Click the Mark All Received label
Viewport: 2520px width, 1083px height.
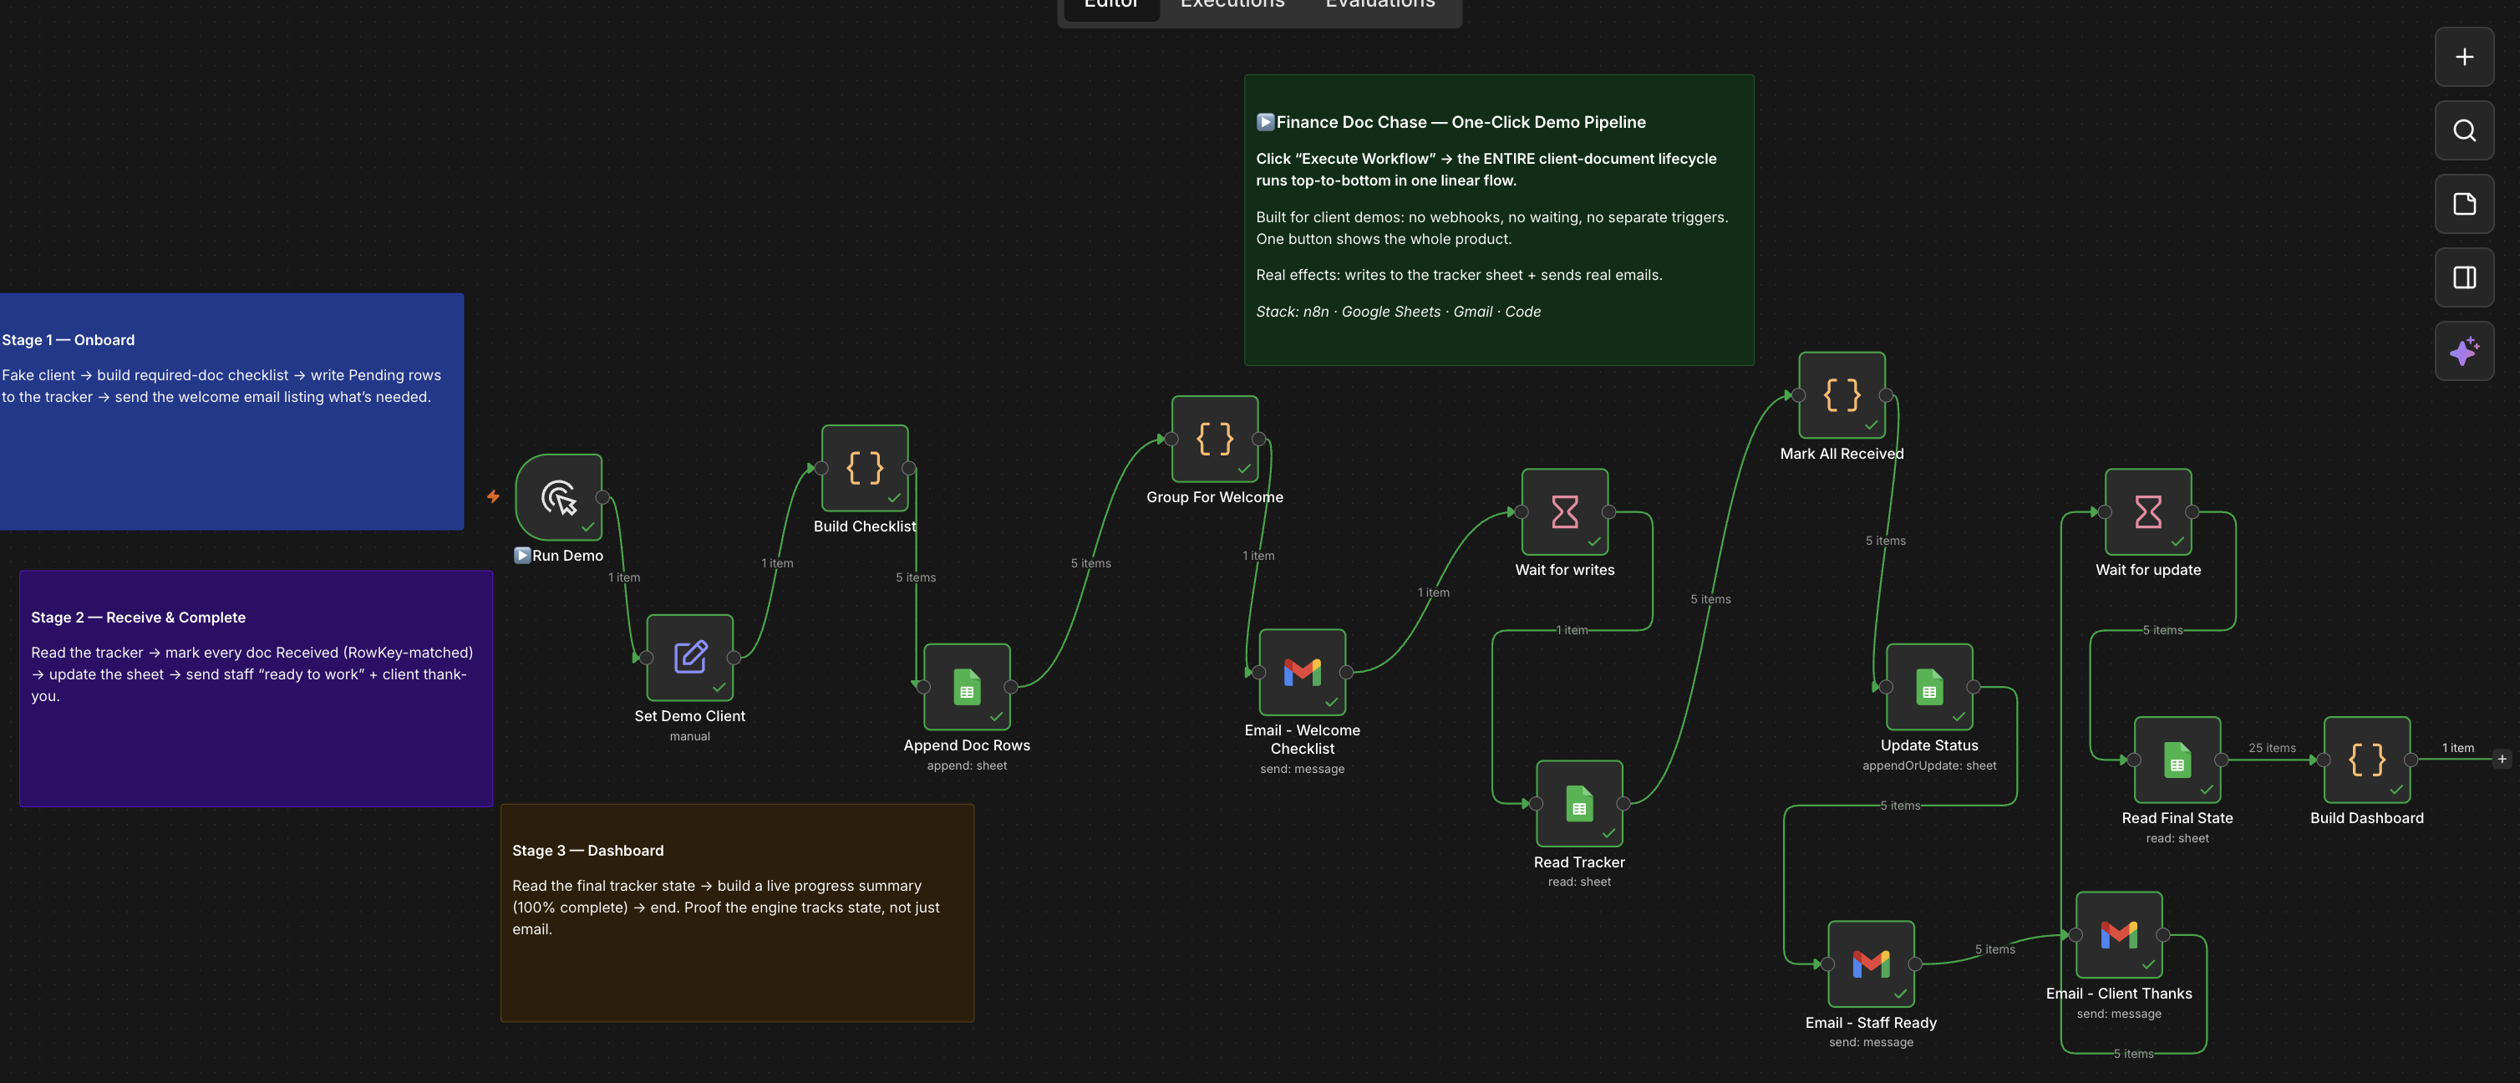click(1842, 454)
